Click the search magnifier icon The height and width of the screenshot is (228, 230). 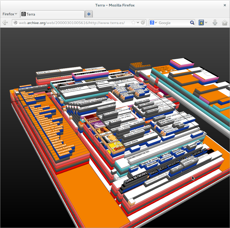click(192, 23)
